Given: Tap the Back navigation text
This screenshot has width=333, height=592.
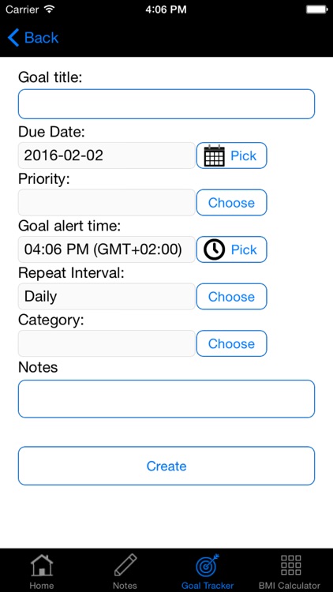Looking at the screenshot, I should click(42, 38).
